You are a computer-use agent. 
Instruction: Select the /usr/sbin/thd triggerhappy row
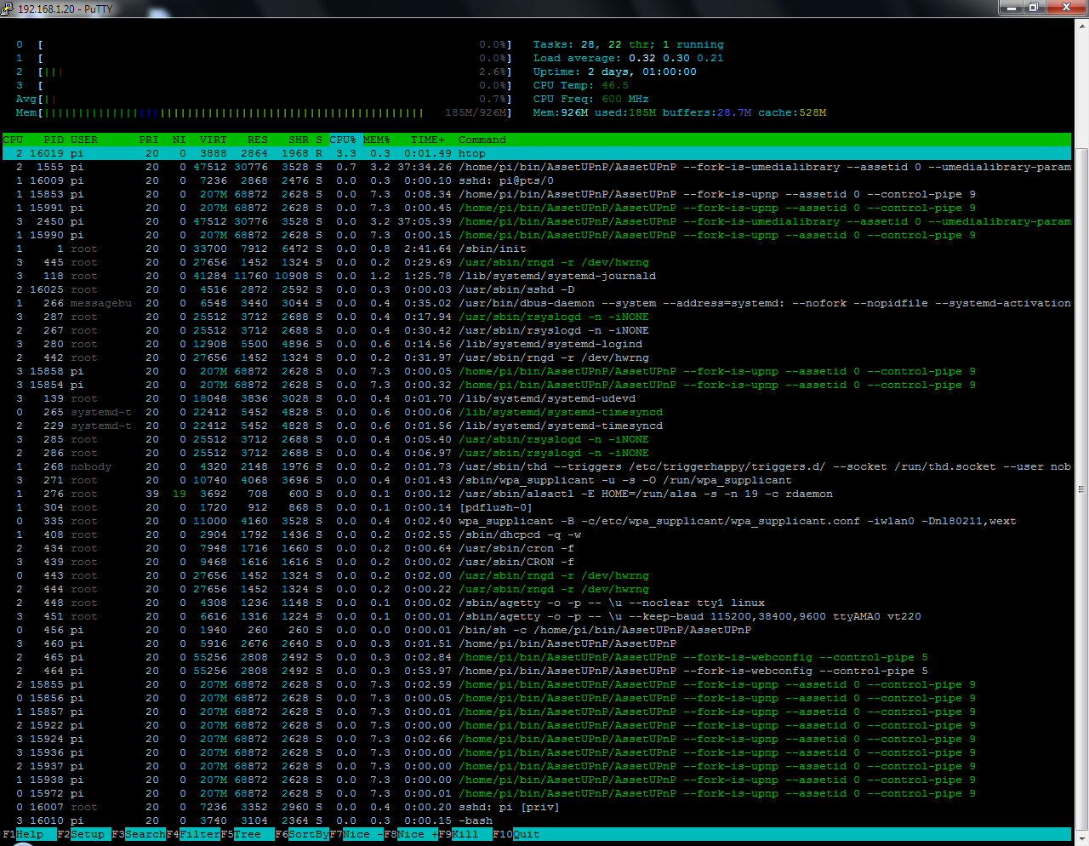tap(537, 466)
